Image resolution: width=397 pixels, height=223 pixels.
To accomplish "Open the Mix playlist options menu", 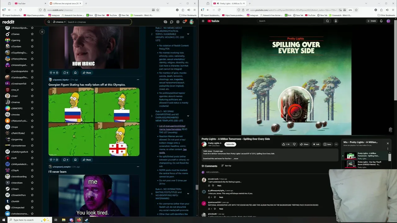I will tap(388, 149).
